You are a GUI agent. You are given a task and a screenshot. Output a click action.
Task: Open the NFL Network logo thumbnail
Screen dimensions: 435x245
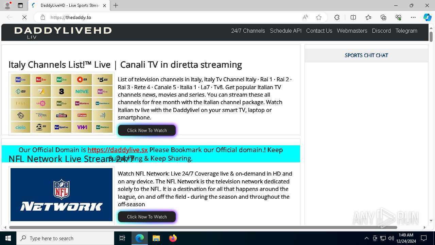coord(62,195)
